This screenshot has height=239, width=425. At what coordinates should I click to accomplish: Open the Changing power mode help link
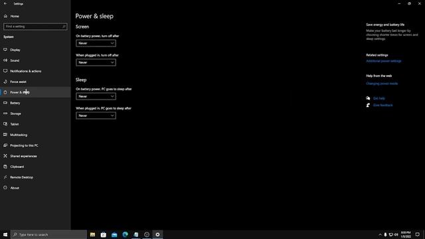click(x=382, y=84)
